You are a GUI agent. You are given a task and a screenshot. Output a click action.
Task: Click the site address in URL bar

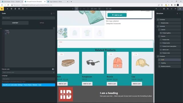pyautogui.click(x=37, y=5)
